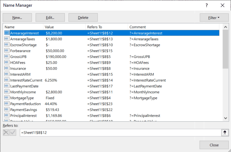231x152 pixels.
Task: Click the PaymentSavings name icon
Action: 7,110
